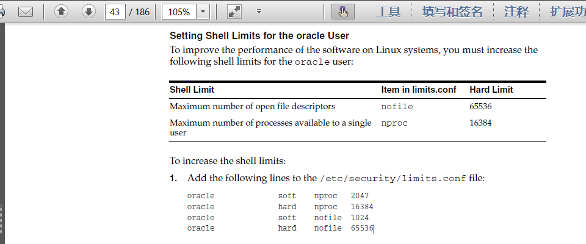
Task: Click the left navigation pane grip handle
Action: click(2, 223)
